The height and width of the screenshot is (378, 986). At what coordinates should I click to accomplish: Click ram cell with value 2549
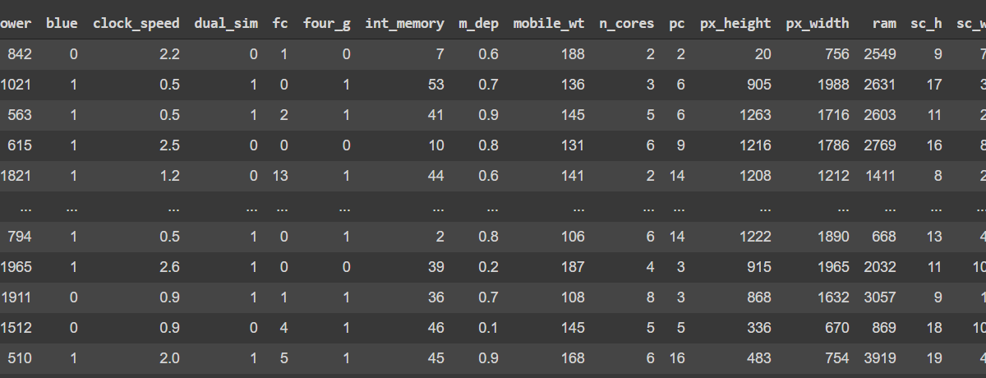880,54
